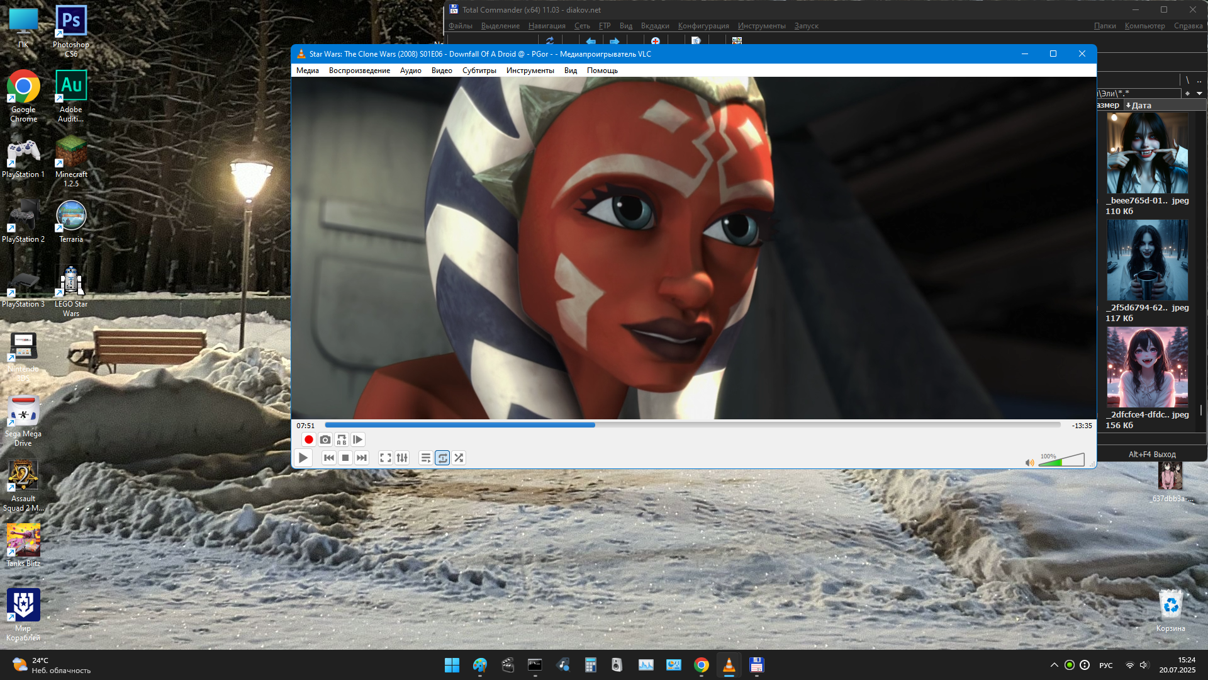1208x680 pixels.
Task: Go to previous media track
Action: tap(328, 458)
